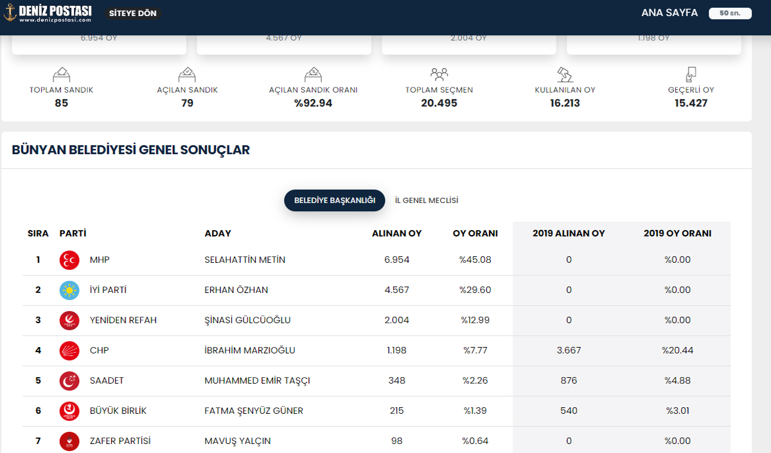
Task: Click the Zafer Partisi logo
Action: [69, 441]
